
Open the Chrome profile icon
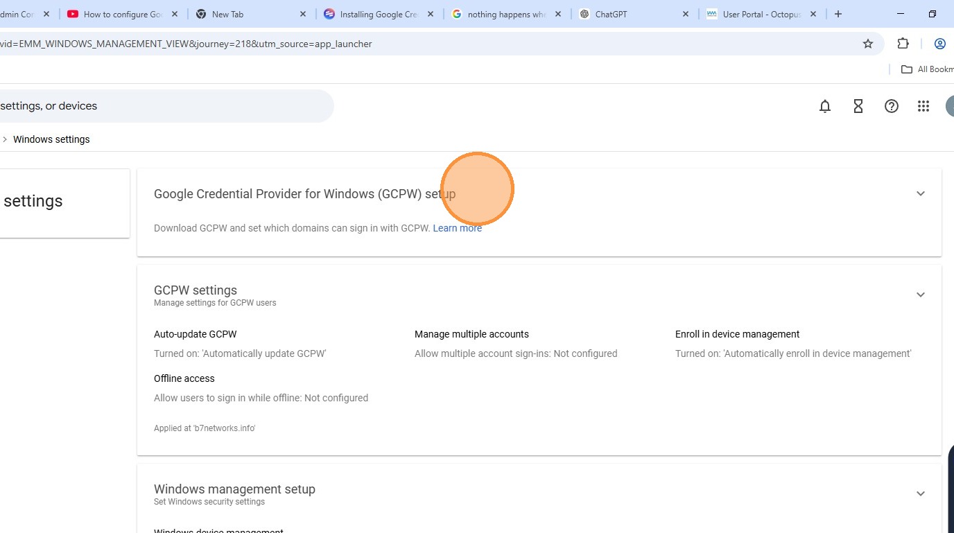pyautogui.click(x=940, y=44)
